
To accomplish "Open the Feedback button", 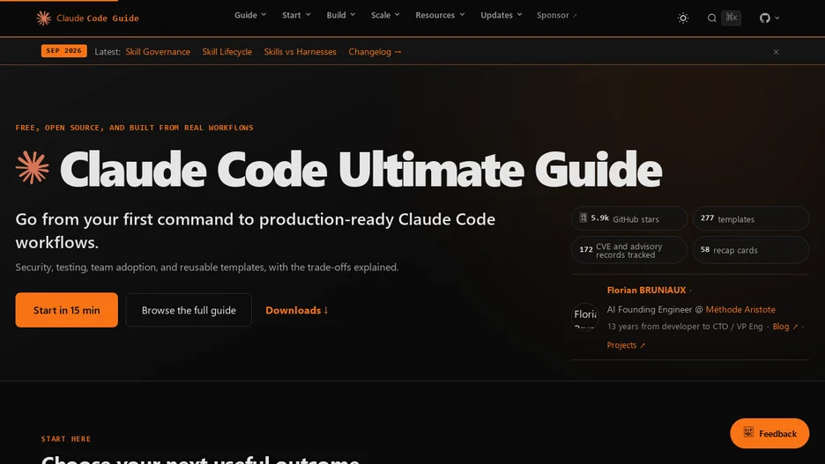I will 769,433.
